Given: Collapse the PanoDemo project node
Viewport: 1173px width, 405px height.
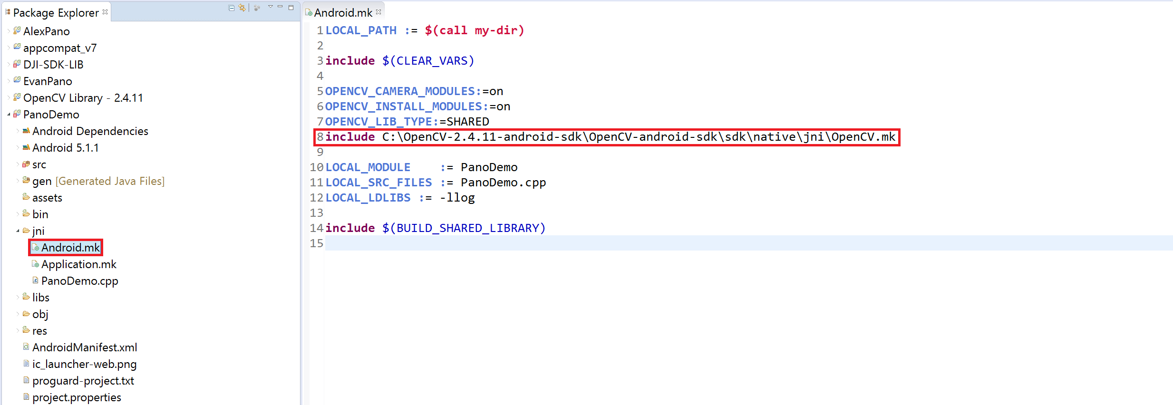Looking at the screenshot, I should (9, 115).
